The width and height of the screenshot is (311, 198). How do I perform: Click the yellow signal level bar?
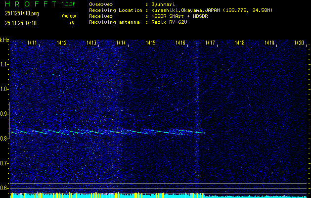[x=99, y=195]
